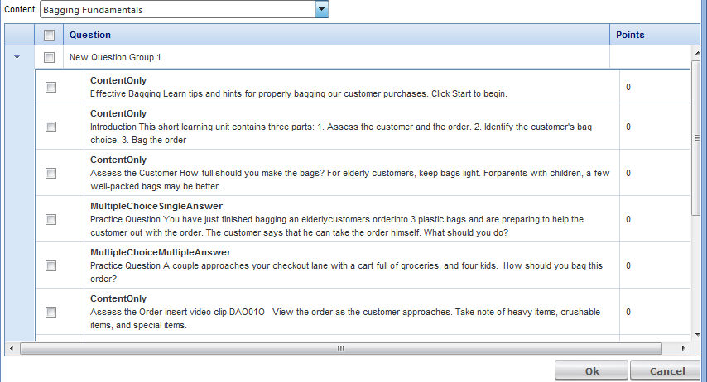Click the horizontal scrollbar left arrow
Screen dimensions: 707x382
tap(12, 348)
